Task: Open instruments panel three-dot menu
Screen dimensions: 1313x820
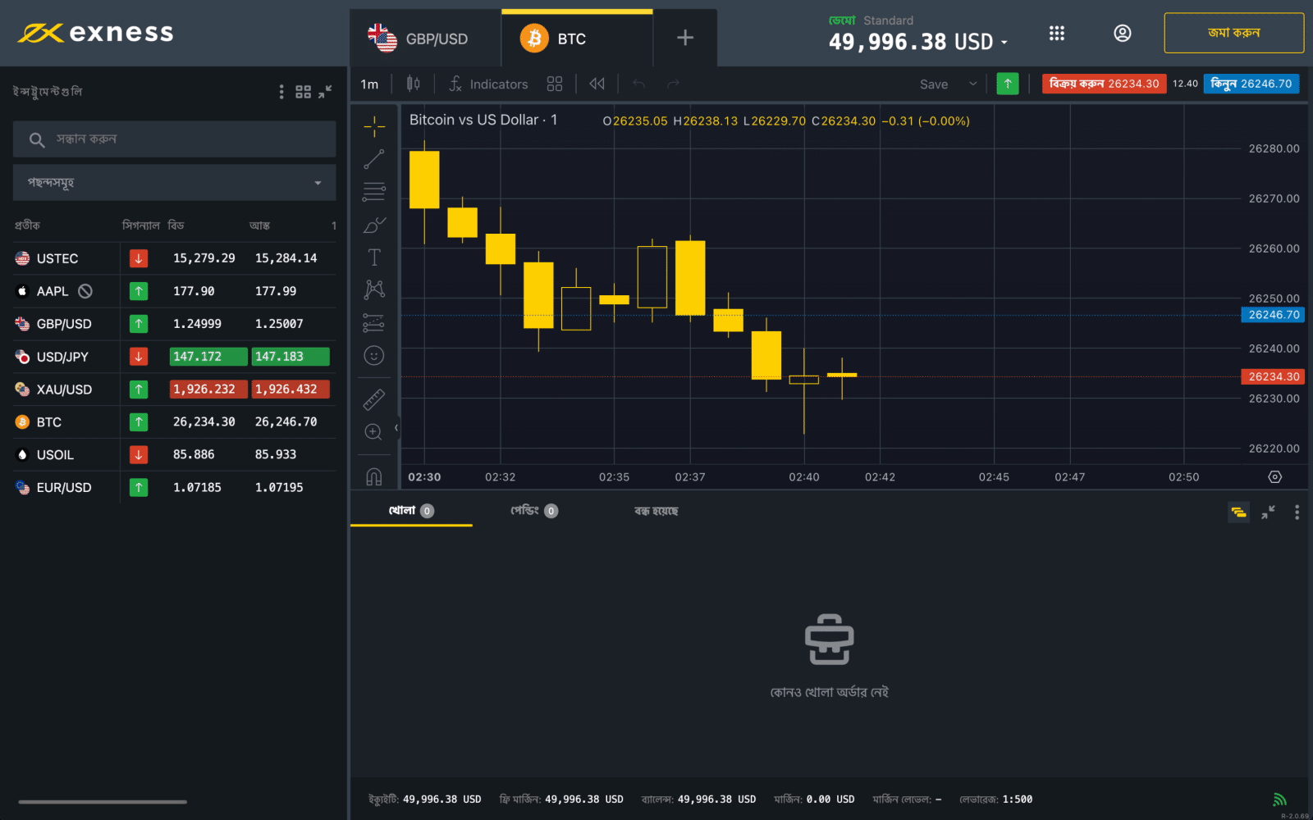Action: (x=281, y=92)
